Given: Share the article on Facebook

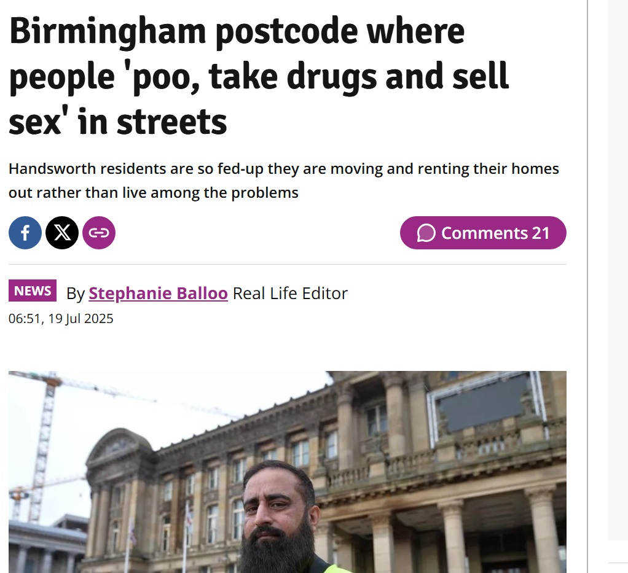Looking at the screenshot, I should (25, 233).
